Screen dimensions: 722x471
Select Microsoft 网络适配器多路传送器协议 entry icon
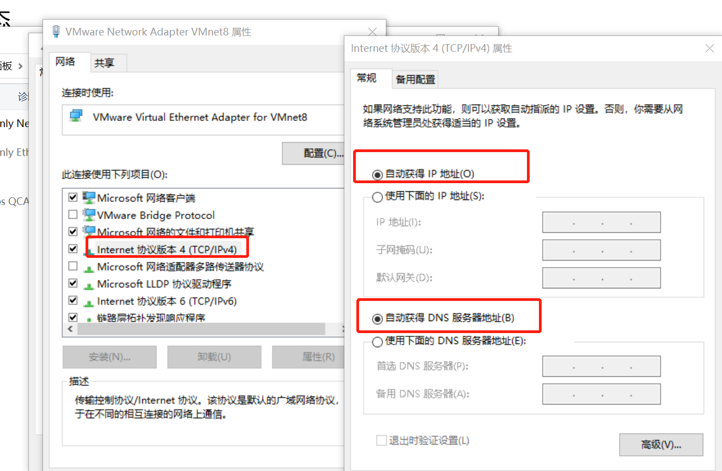click(x=88, y=268)
